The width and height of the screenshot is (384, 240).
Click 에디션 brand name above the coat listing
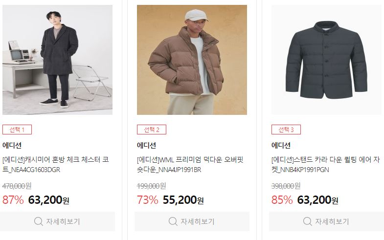pyautogui.click(x=12, y=145)
